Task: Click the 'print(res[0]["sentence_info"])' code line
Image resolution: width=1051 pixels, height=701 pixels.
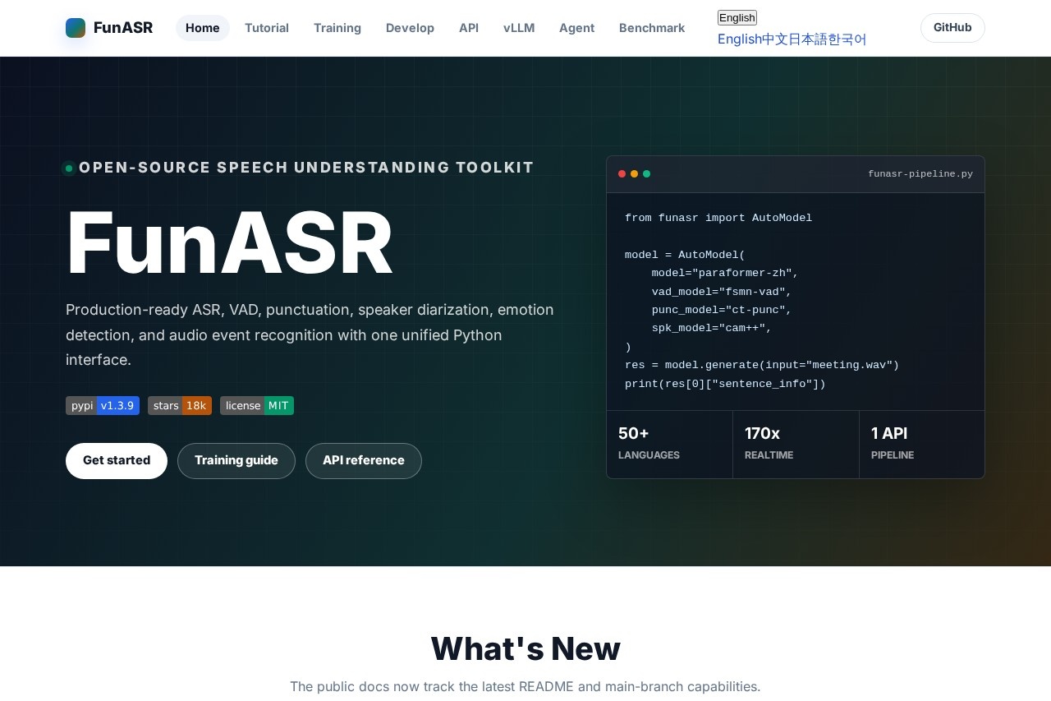Action: coord(725,385)
